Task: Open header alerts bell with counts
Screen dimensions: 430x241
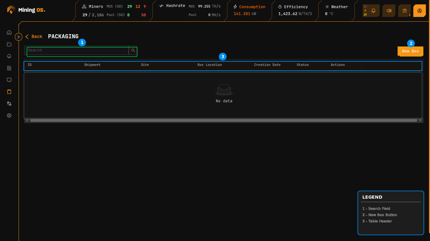Action: (x=371, y=11)
